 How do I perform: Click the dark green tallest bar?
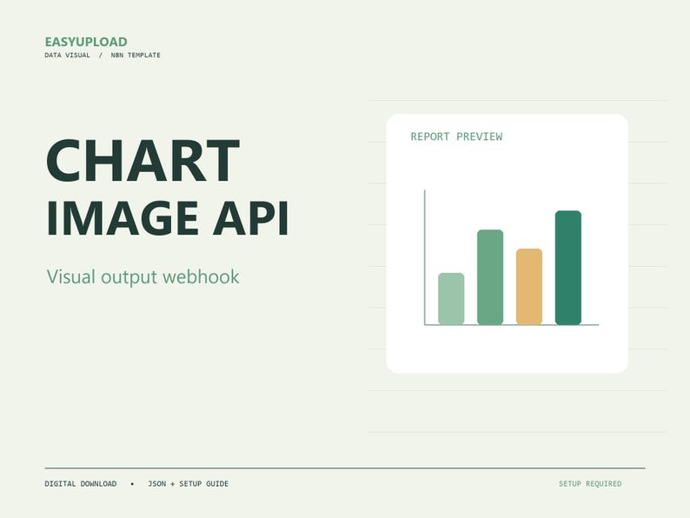click(x=568, y=268)
